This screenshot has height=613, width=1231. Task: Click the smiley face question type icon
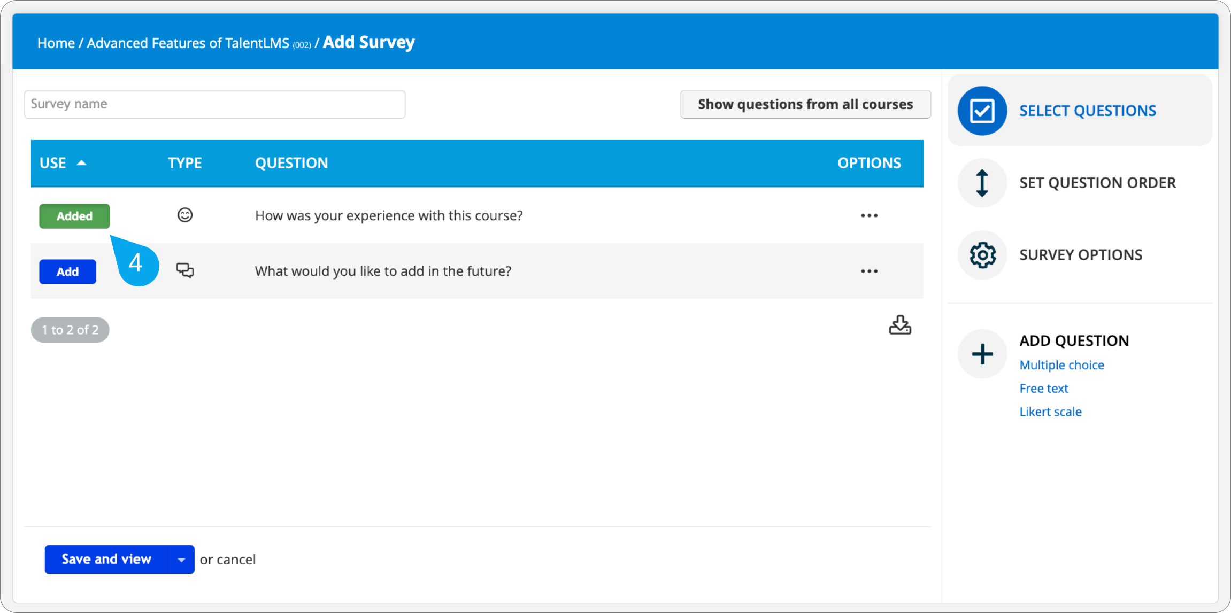tap(185, 215)
